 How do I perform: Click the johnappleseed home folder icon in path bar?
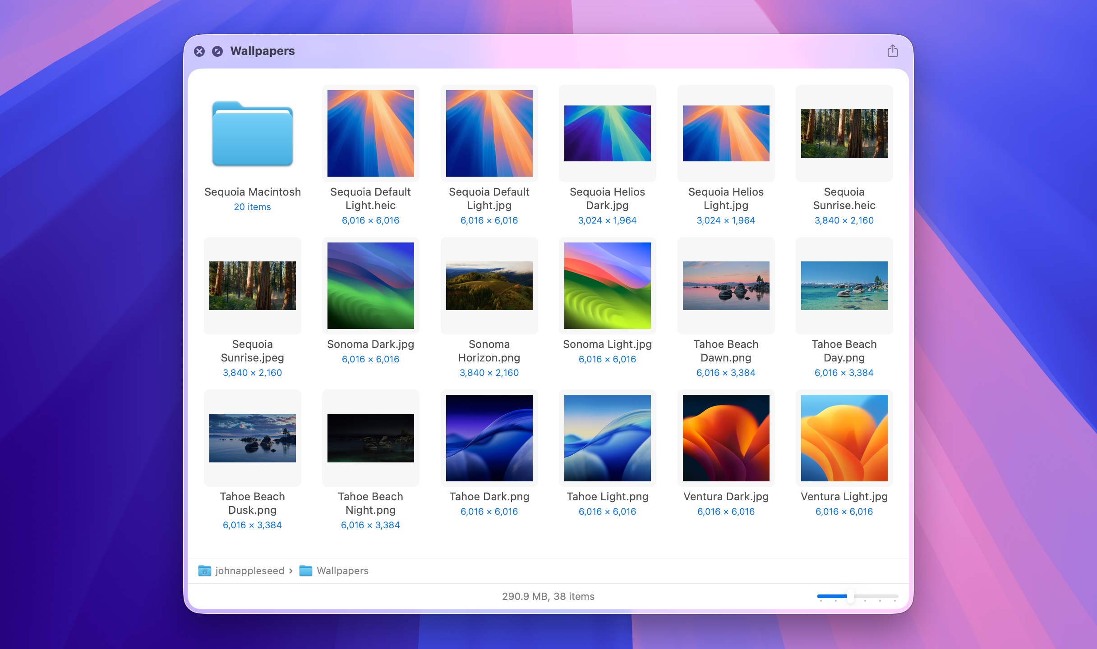[205, 571]
